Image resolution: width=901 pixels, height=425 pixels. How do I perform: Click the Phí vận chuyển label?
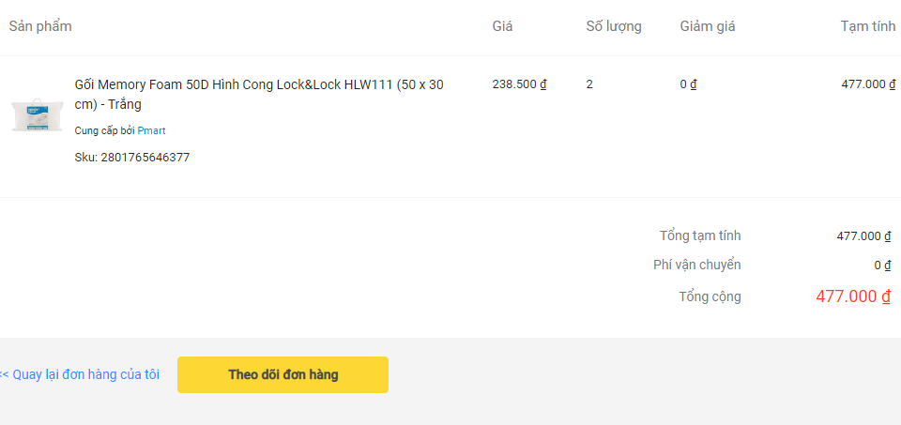pos(697,265)
